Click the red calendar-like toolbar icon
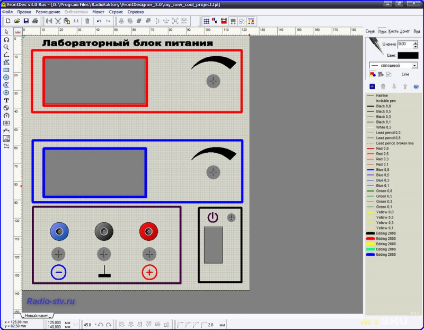Viewport: 424px width, 330px height. point(224,21)
